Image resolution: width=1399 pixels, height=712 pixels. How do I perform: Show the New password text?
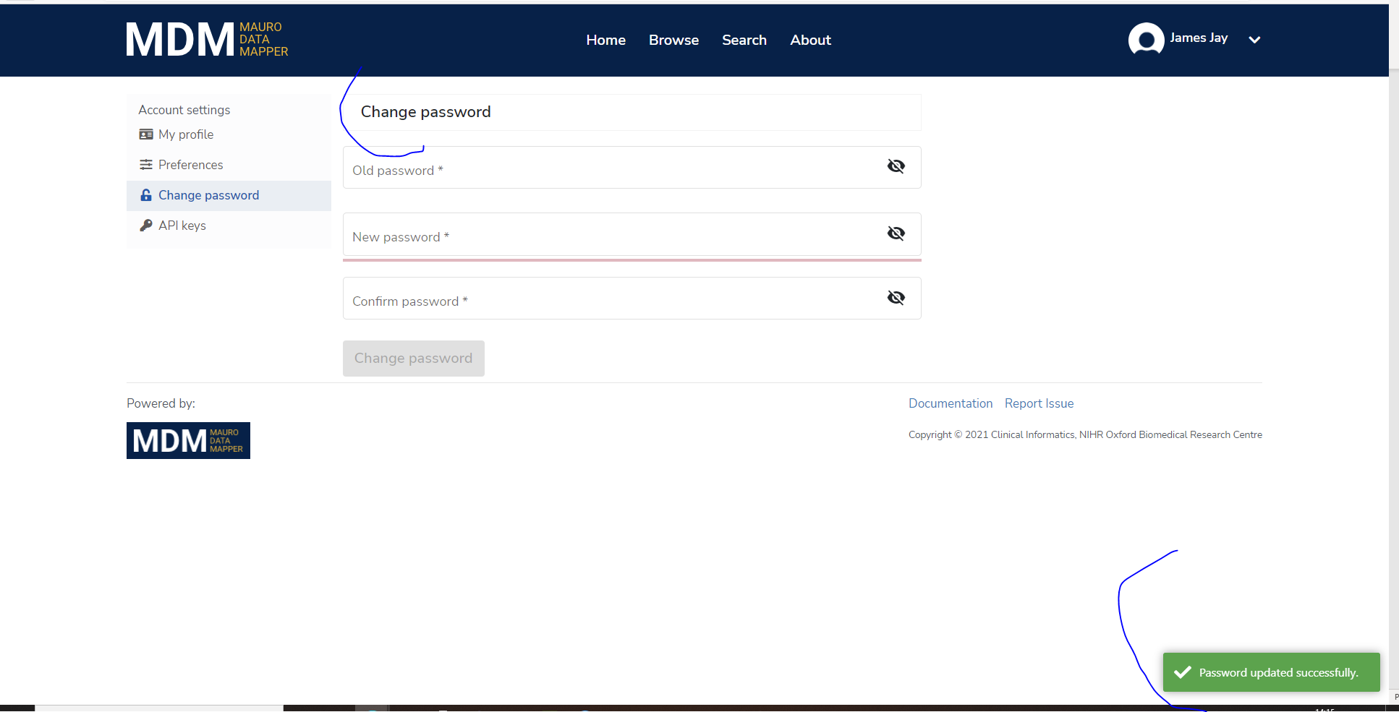896,233
